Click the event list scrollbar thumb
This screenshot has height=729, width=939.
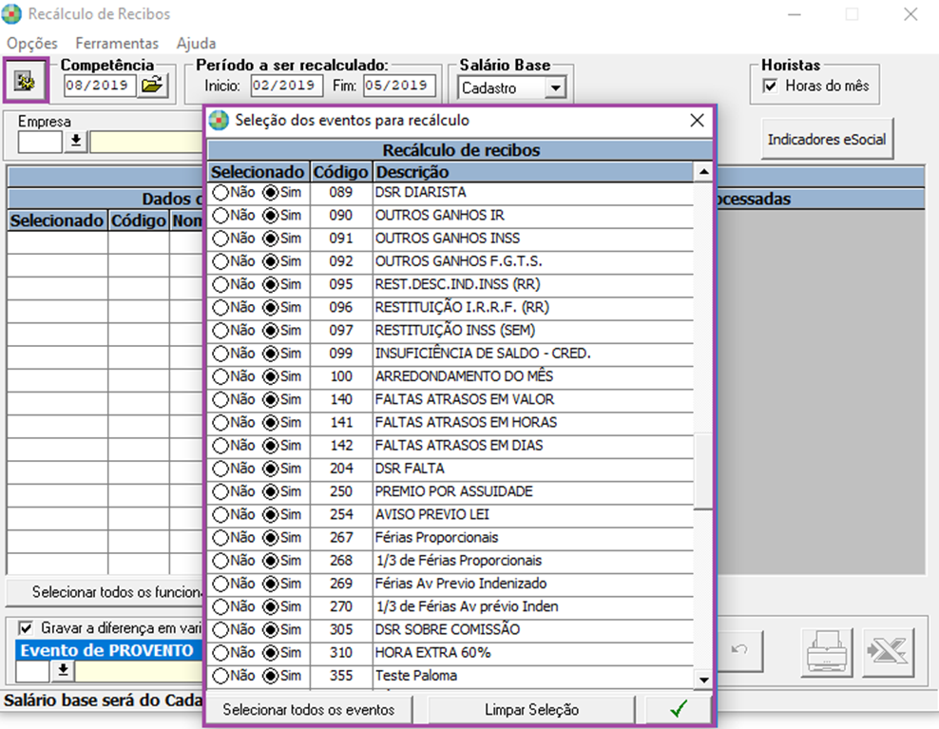pyautogui.click(x=703, y=471)
